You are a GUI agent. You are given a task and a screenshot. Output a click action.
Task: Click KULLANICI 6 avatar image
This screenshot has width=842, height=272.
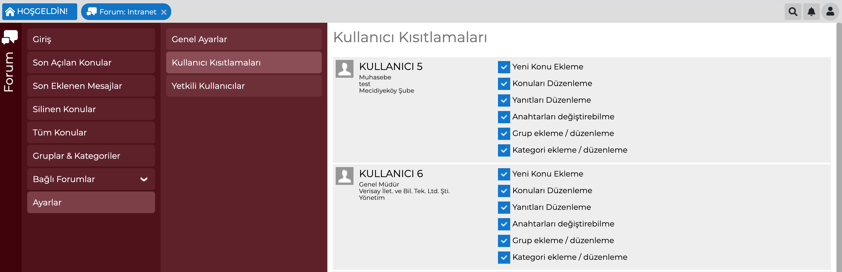point(345,176)
